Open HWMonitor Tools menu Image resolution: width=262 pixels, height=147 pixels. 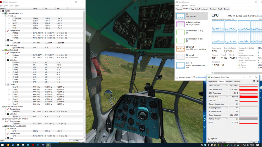point(12,5)
